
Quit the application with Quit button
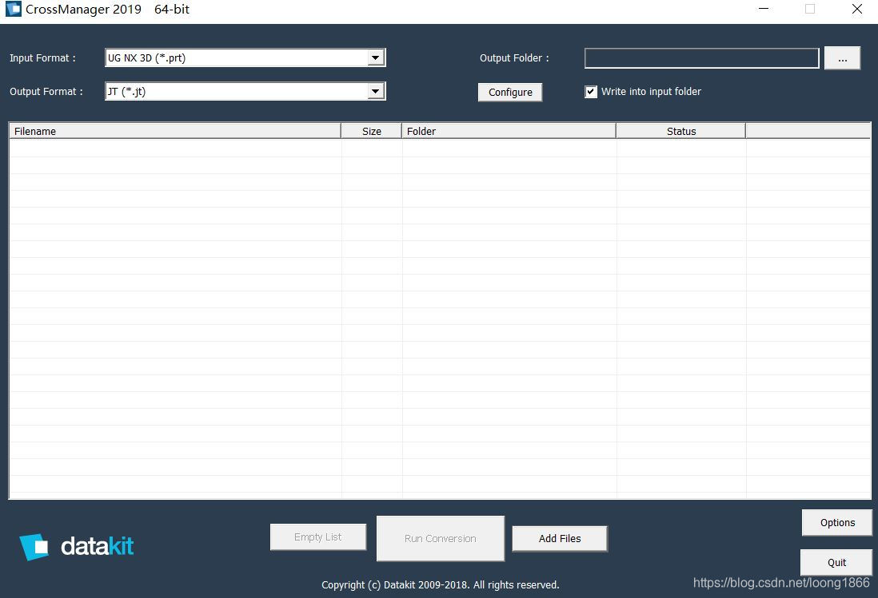(x=836, y=562)
